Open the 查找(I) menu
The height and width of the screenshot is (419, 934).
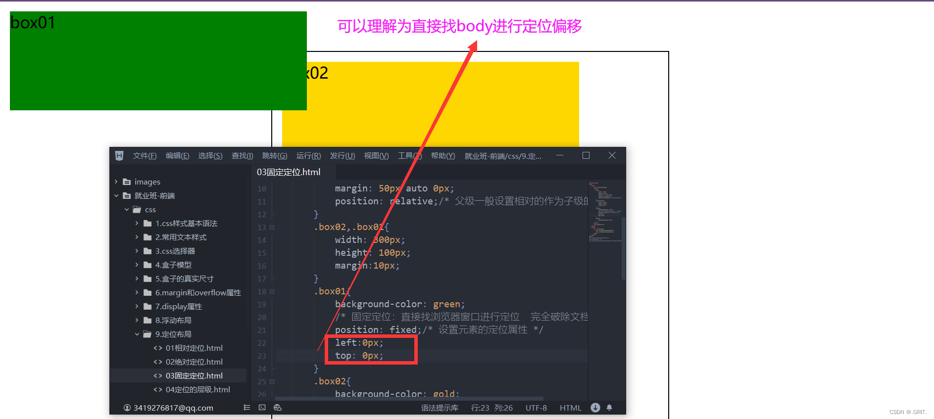(x=243, y=156)
